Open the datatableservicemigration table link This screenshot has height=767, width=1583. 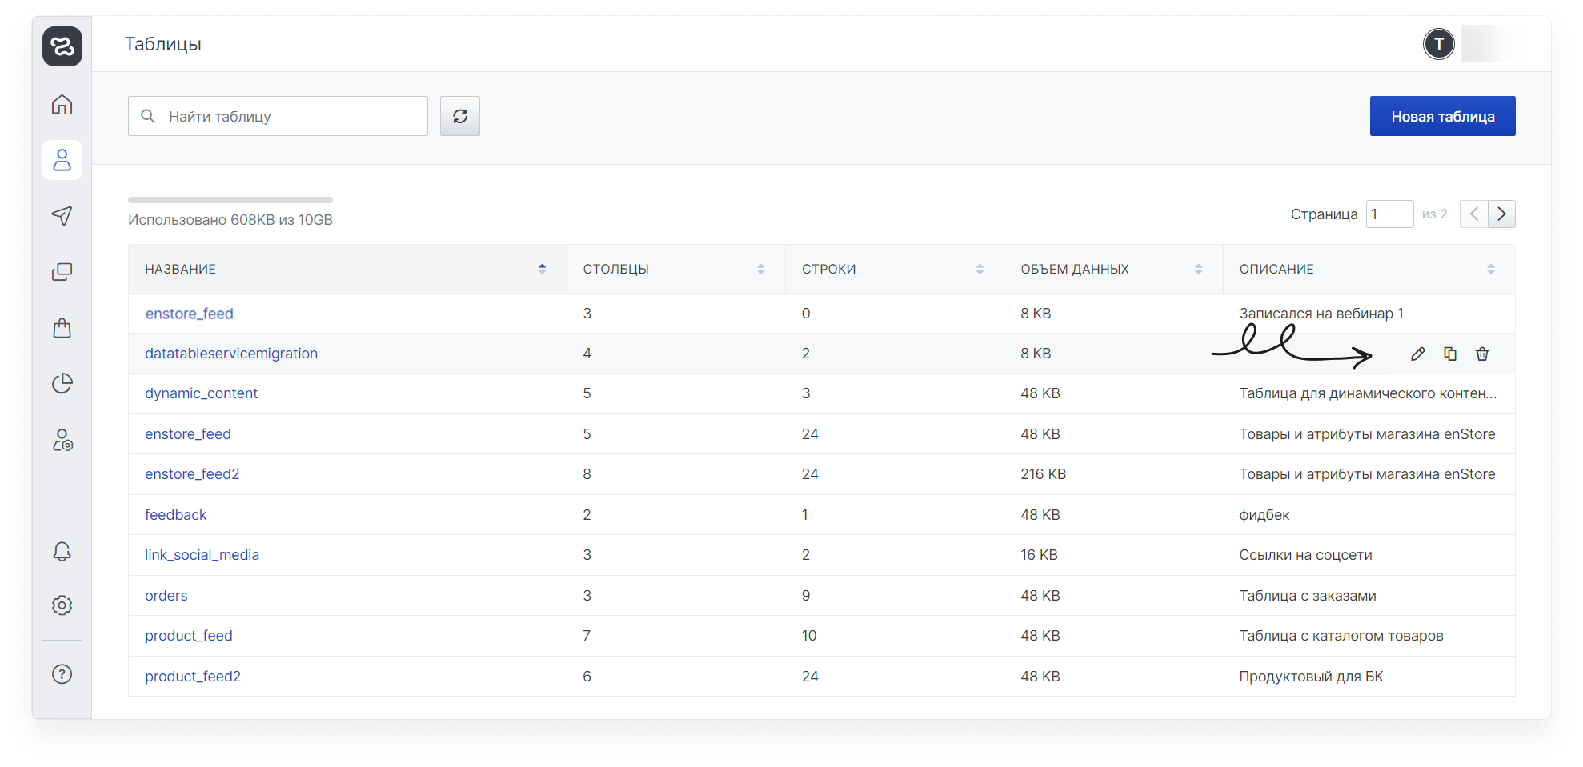[231, 354]
